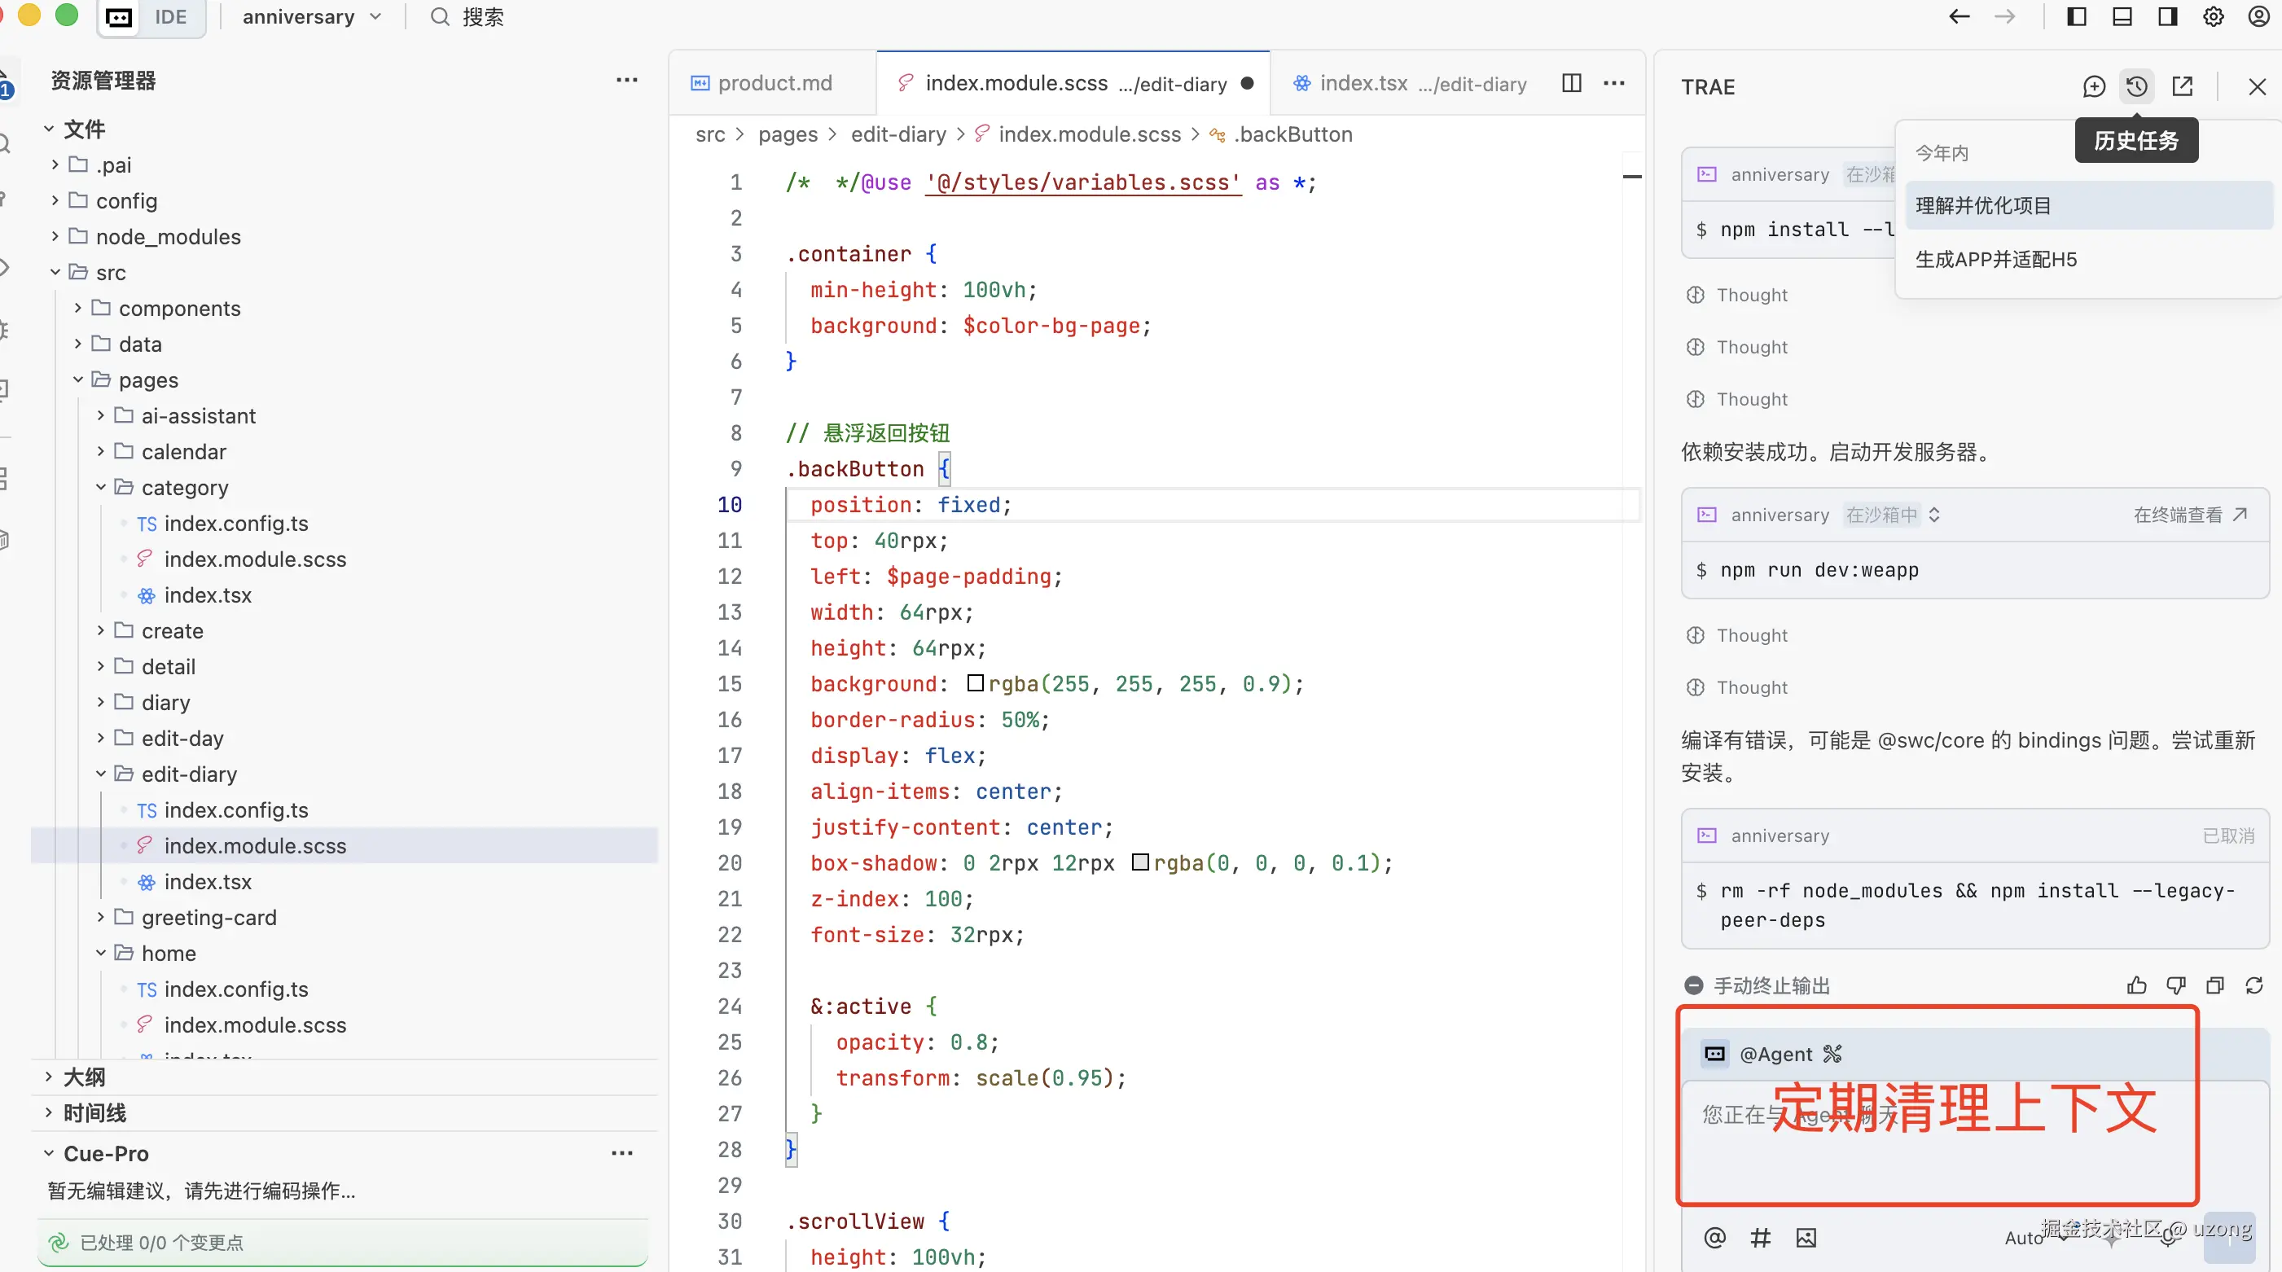Click the npm run dev:weapp command
Image resolution: width=2282 pixels, height=1272 pixels.
pyautogui.click(x=1819, y=571)
